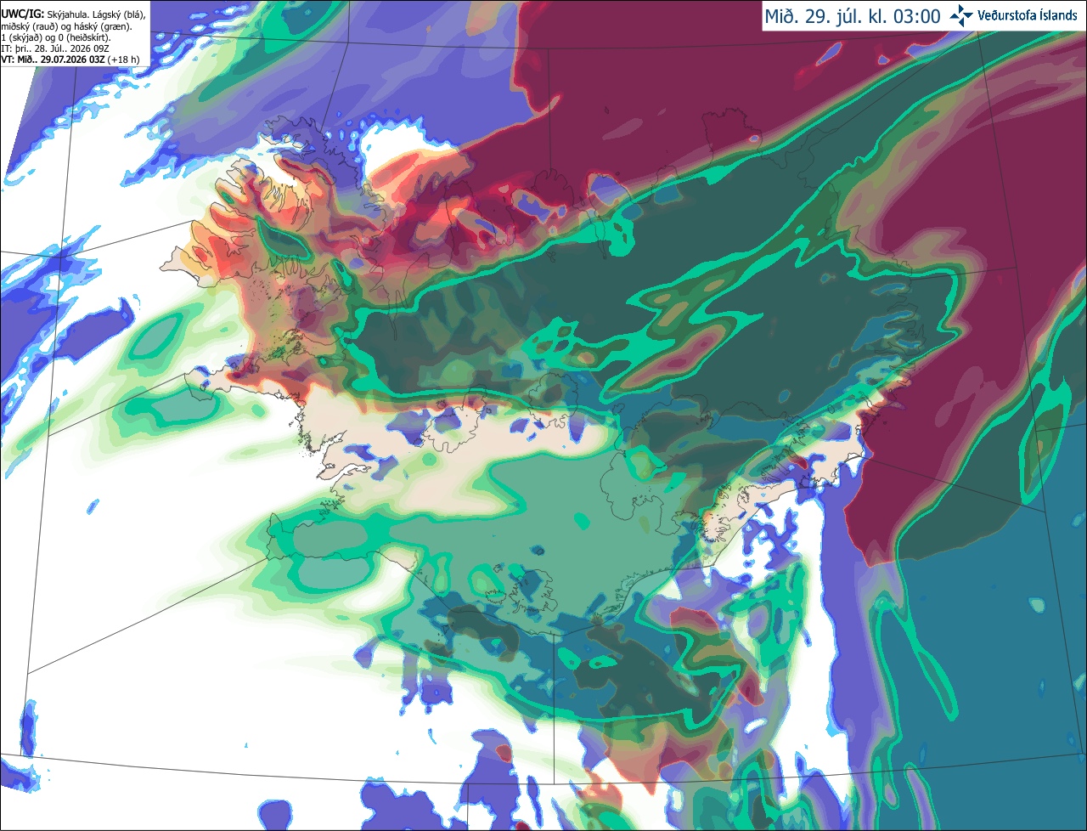Click the 1 (skýjað) og 0 (heiðskírt) legend line

(55, 37)
